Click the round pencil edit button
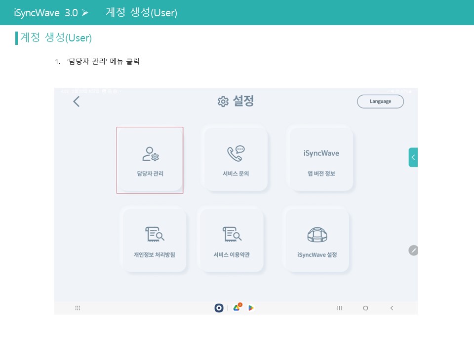The image size is (474, 355). click(x=413, y=250)
